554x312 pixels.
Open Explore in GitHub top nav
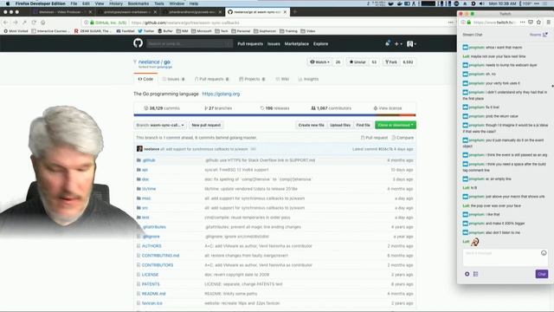click(x=320, y=44)
